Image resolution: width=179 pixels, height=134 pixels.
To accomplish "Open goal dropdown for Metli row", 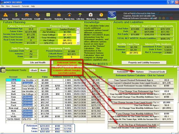I will pyautogui.click(x=35, y=111).
